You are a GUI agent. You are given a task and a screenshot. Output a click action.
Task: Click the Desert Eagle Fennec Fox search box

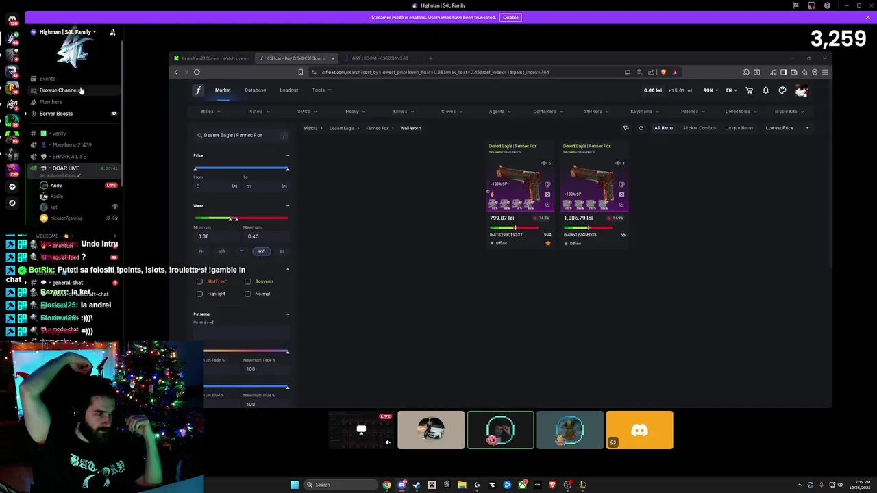(241, 136)
